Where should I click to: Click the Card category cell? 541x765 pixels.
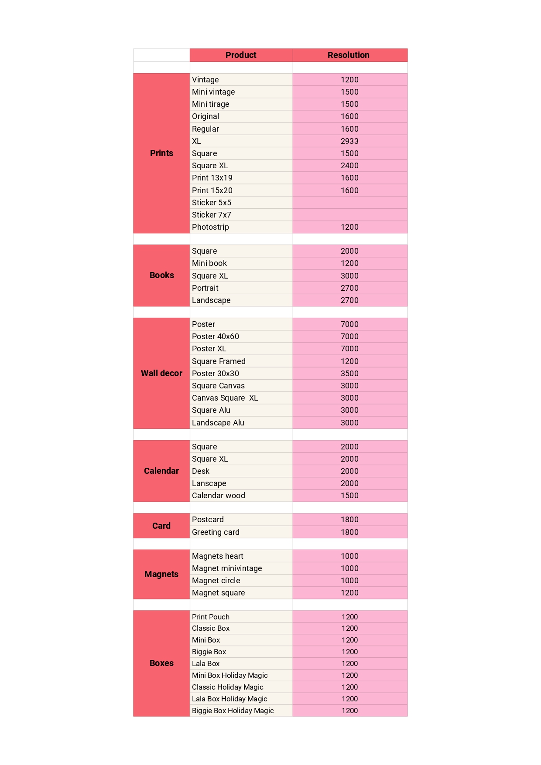(161, 526)
